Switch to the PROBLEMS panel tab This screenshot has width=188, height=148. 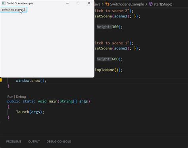(x=14, y=142)
